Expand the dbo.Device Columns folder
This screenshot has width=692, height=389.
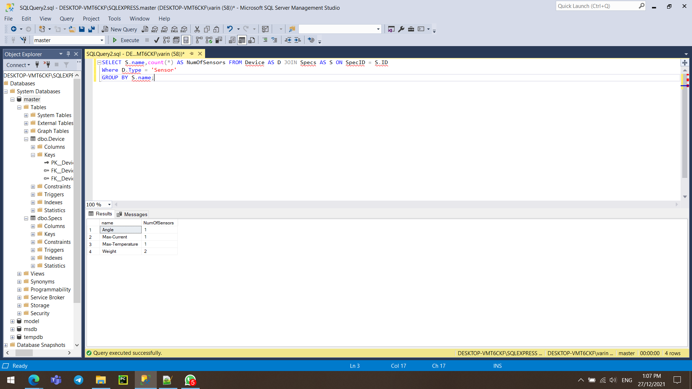click(33, 147)
